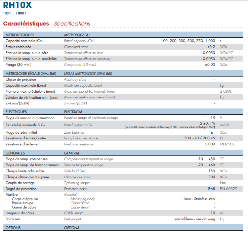
Task: Click the "1 ... 15" excitation voltage value
Action: 209,118
